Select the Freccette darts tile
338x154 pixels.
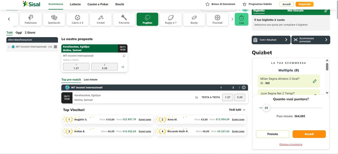click(124, 19)
